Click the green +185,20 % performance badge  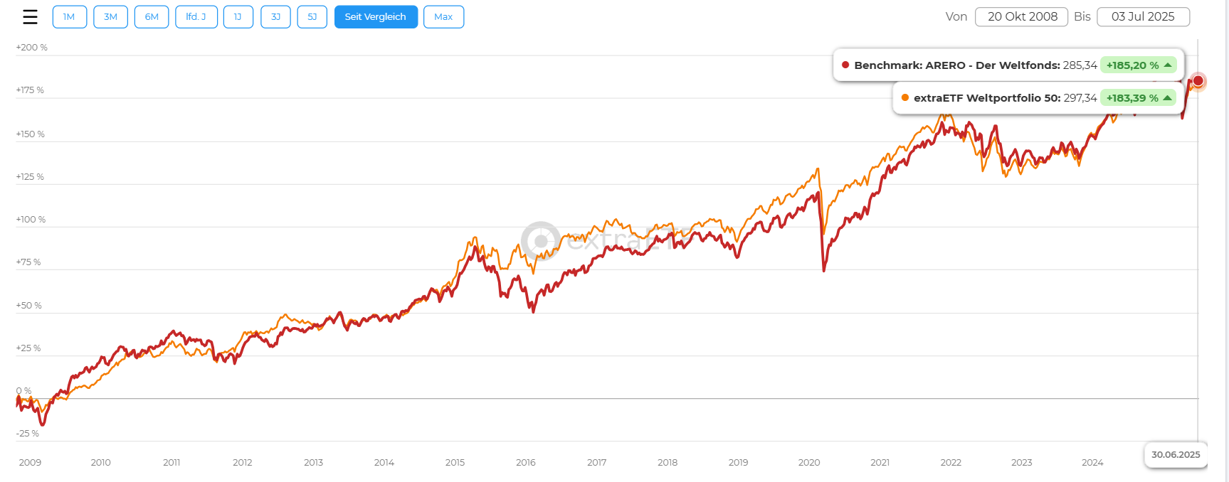click(x=1138, y=65)
